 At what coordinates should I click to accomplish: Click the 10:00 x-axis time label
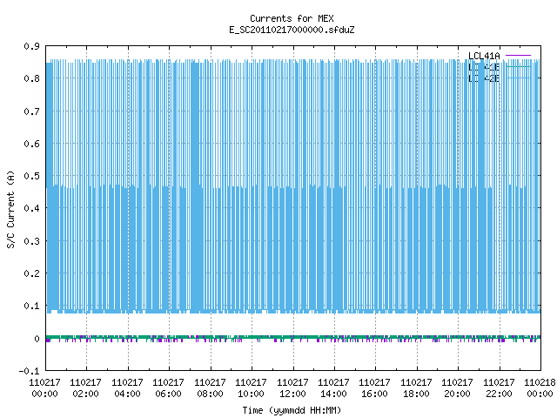pyautogui.click(x=251, y=394)
